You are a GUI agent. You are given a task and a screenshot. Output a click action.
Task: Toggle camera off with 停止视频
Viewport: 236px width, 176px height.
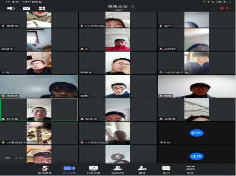tap(69, 170)
